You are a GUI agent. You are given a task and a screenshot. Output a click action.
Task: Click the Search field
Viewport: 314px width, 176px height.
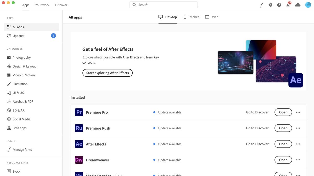coord(164,4)
